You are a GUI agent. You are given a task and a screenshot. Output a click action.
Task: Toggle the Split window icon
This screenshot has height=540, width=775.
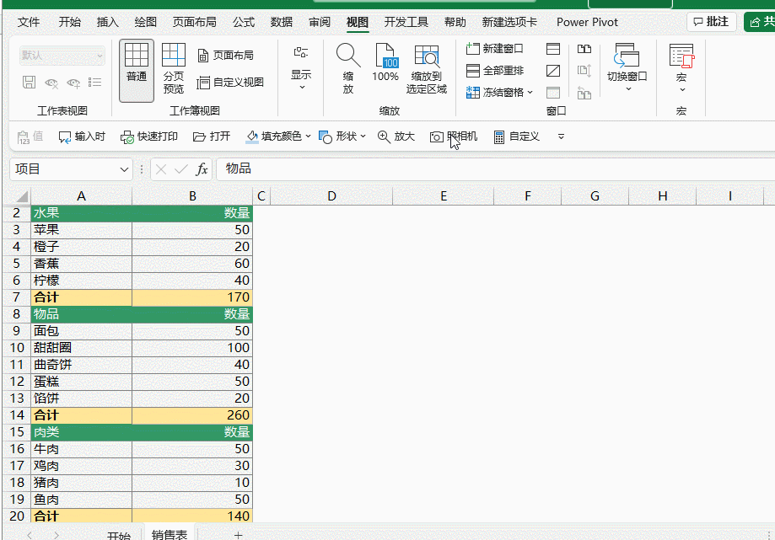click(x=553, y=49)
